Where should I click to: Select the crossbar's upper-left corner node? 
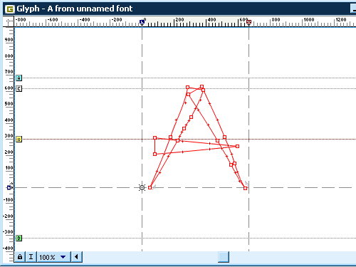[x=155, y=137]
